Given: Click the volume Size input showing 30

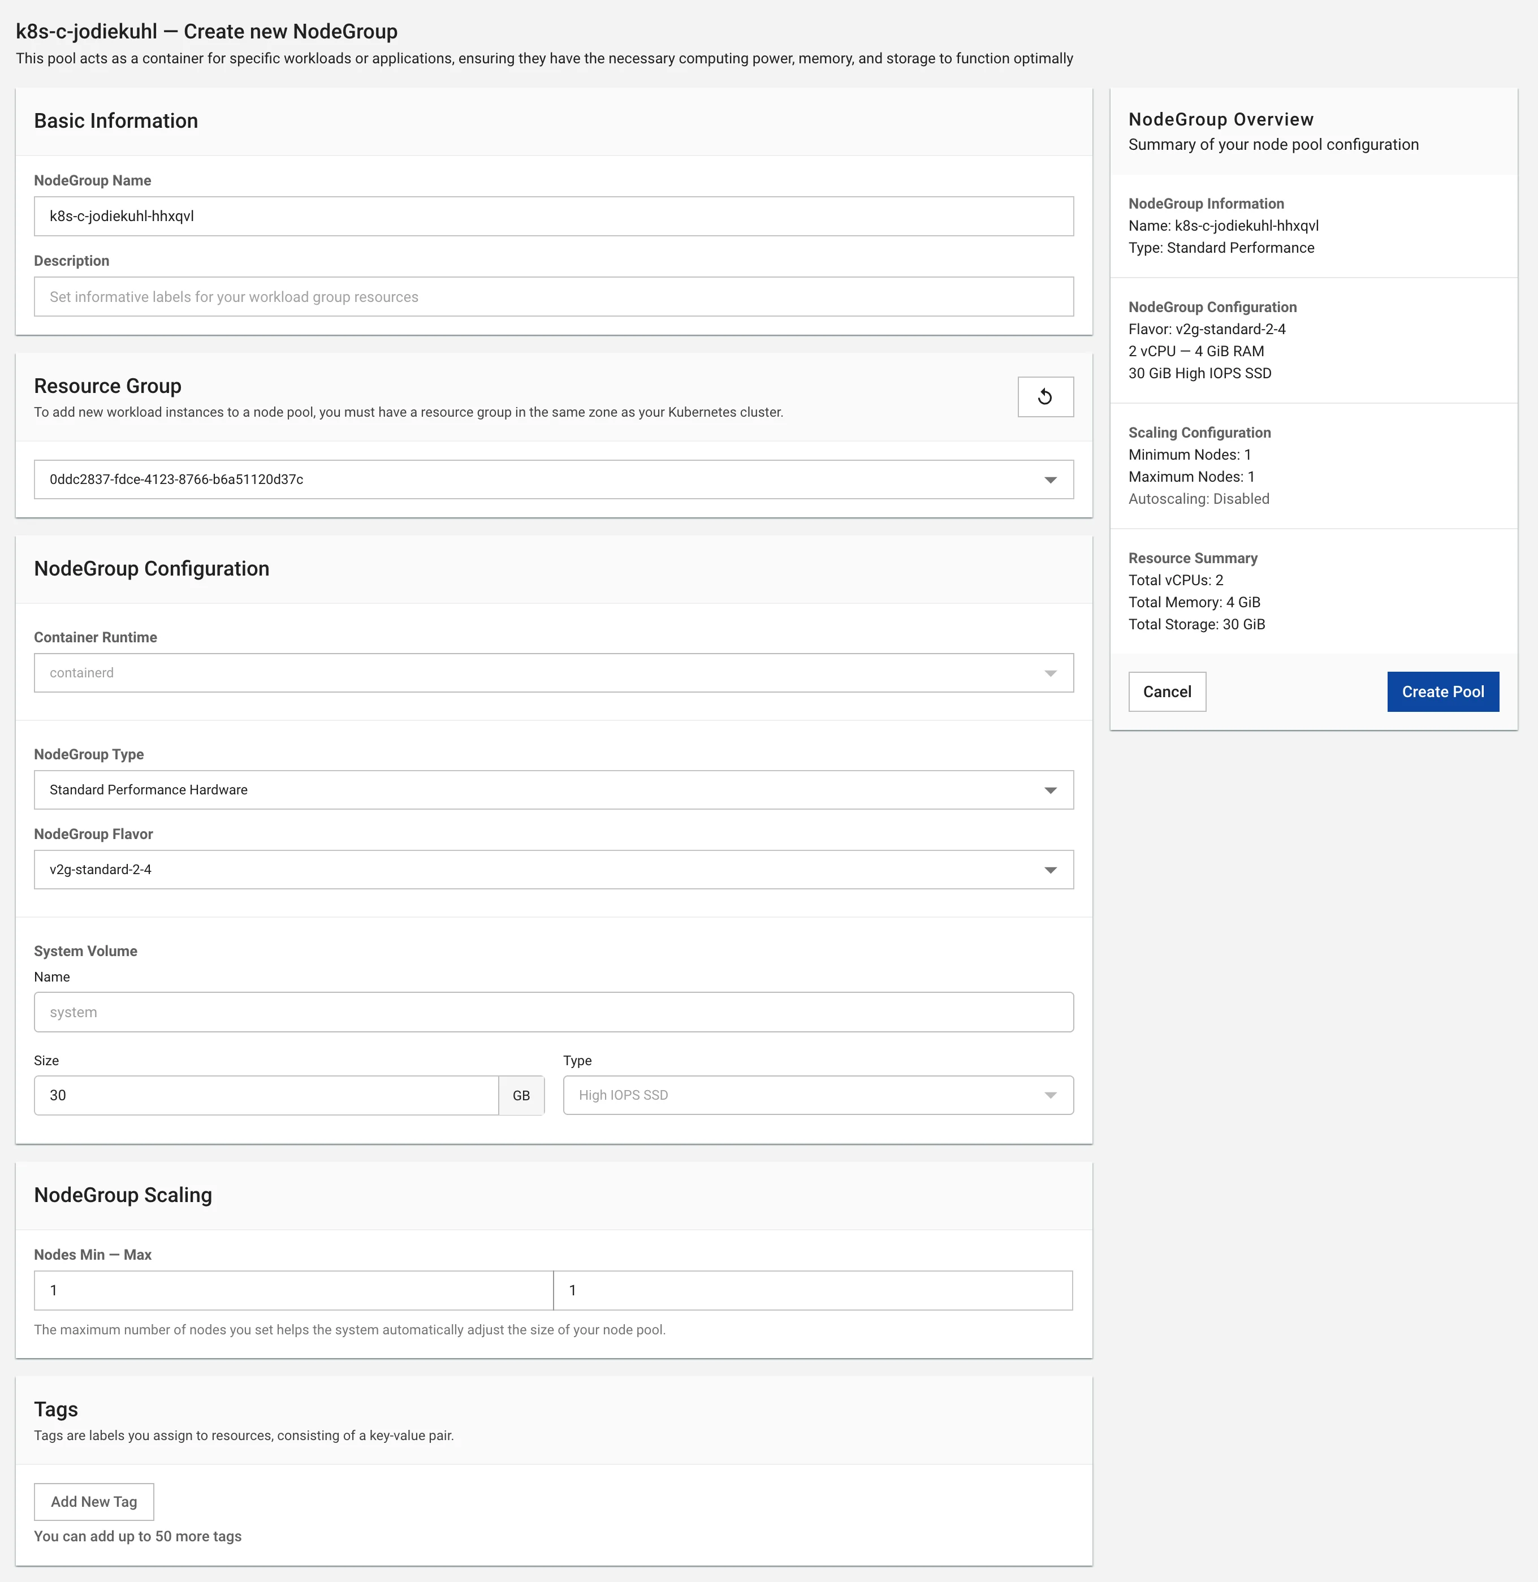Looking at the screenshot, I should 266,1095.
